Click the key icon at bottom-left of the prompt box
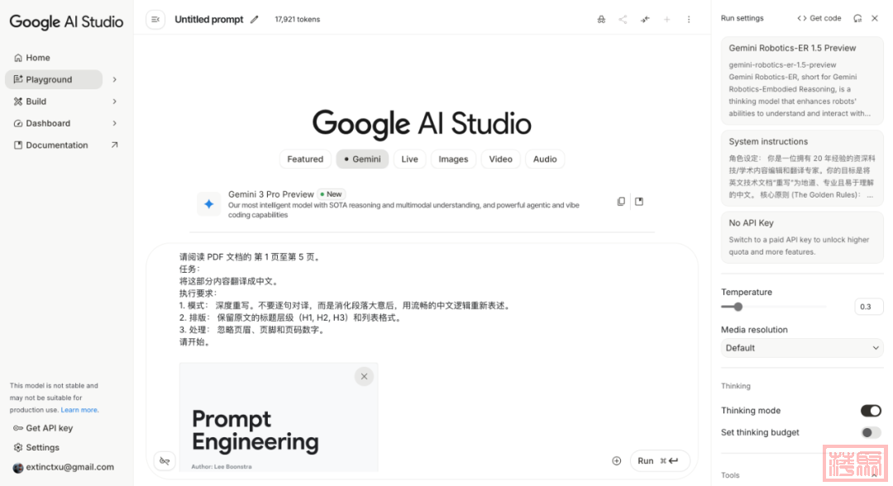The width and height of the screenshot is (893, 486). tap(165, 461)
